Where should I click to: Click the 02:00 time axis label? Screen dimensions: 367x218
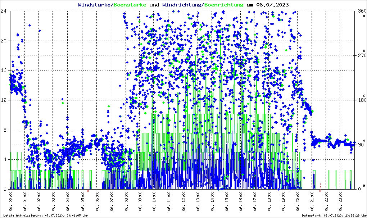(x=39, y=201)
